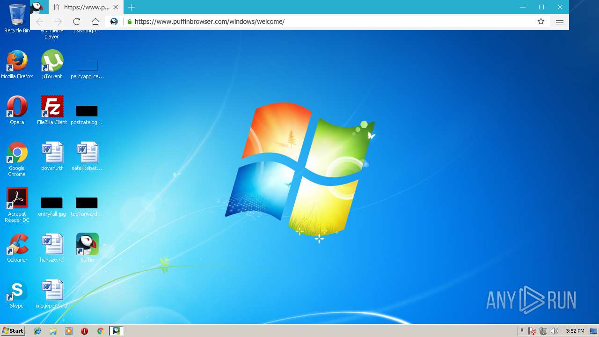Image resolution: width=599 pixels, height=337 pixels.
Task: Select the boyan.rtf document
Action: pyautogui.click(x=52, y=156)
